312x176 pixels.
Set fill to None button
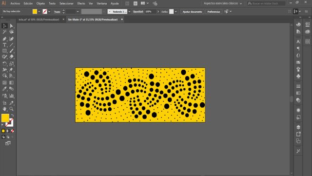tap(12, 131)
